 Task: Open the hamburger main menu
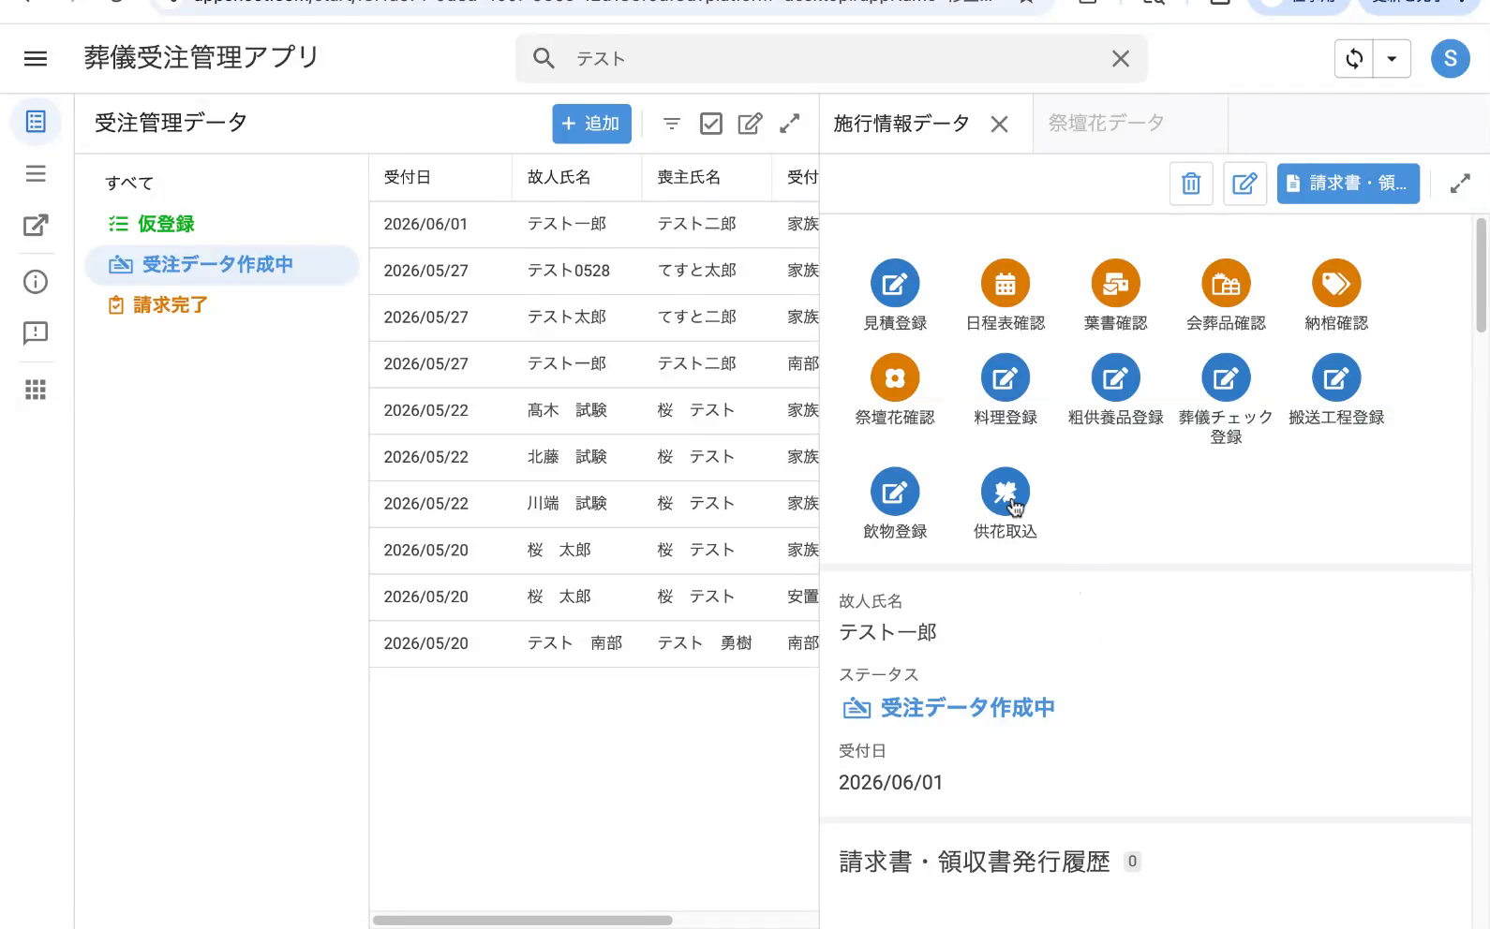(x=36, y=58)
